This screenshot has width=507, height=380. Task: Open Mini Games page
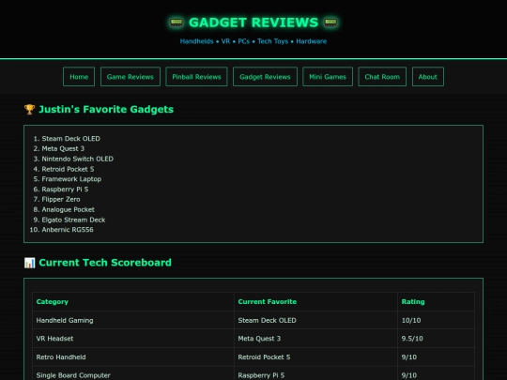[x=328, y=77]
